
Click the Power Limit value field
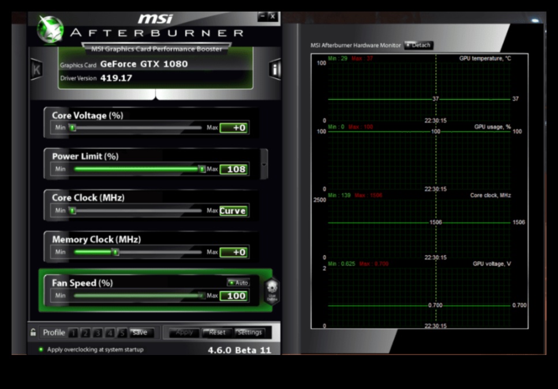tap(234, 169)
